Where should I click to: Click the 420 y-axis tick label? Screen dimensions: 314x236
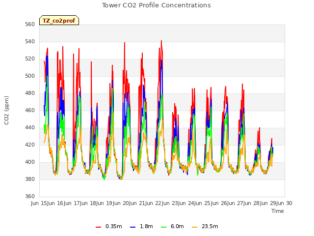click(x=30, y=145)
